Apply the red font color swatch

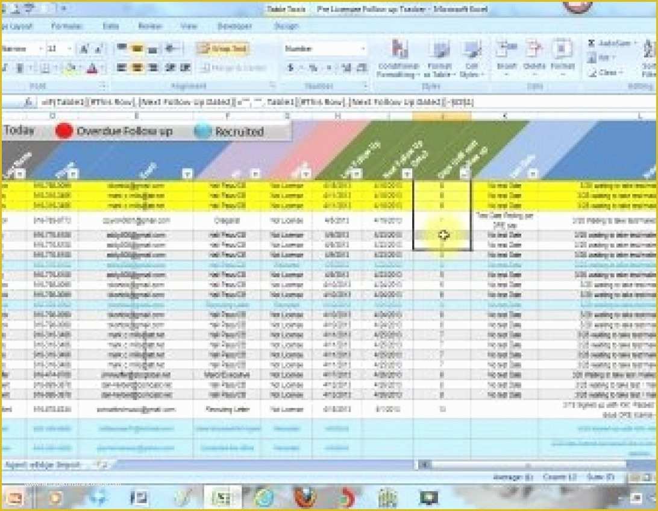coord(92,68)
